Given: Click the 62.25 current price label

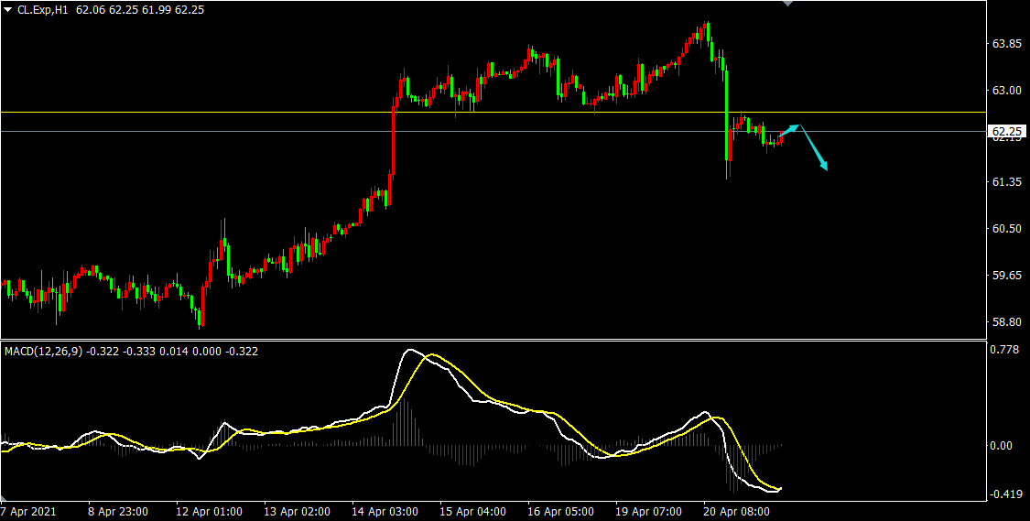Looking at the screenshot, I should tap(1008, 132).
